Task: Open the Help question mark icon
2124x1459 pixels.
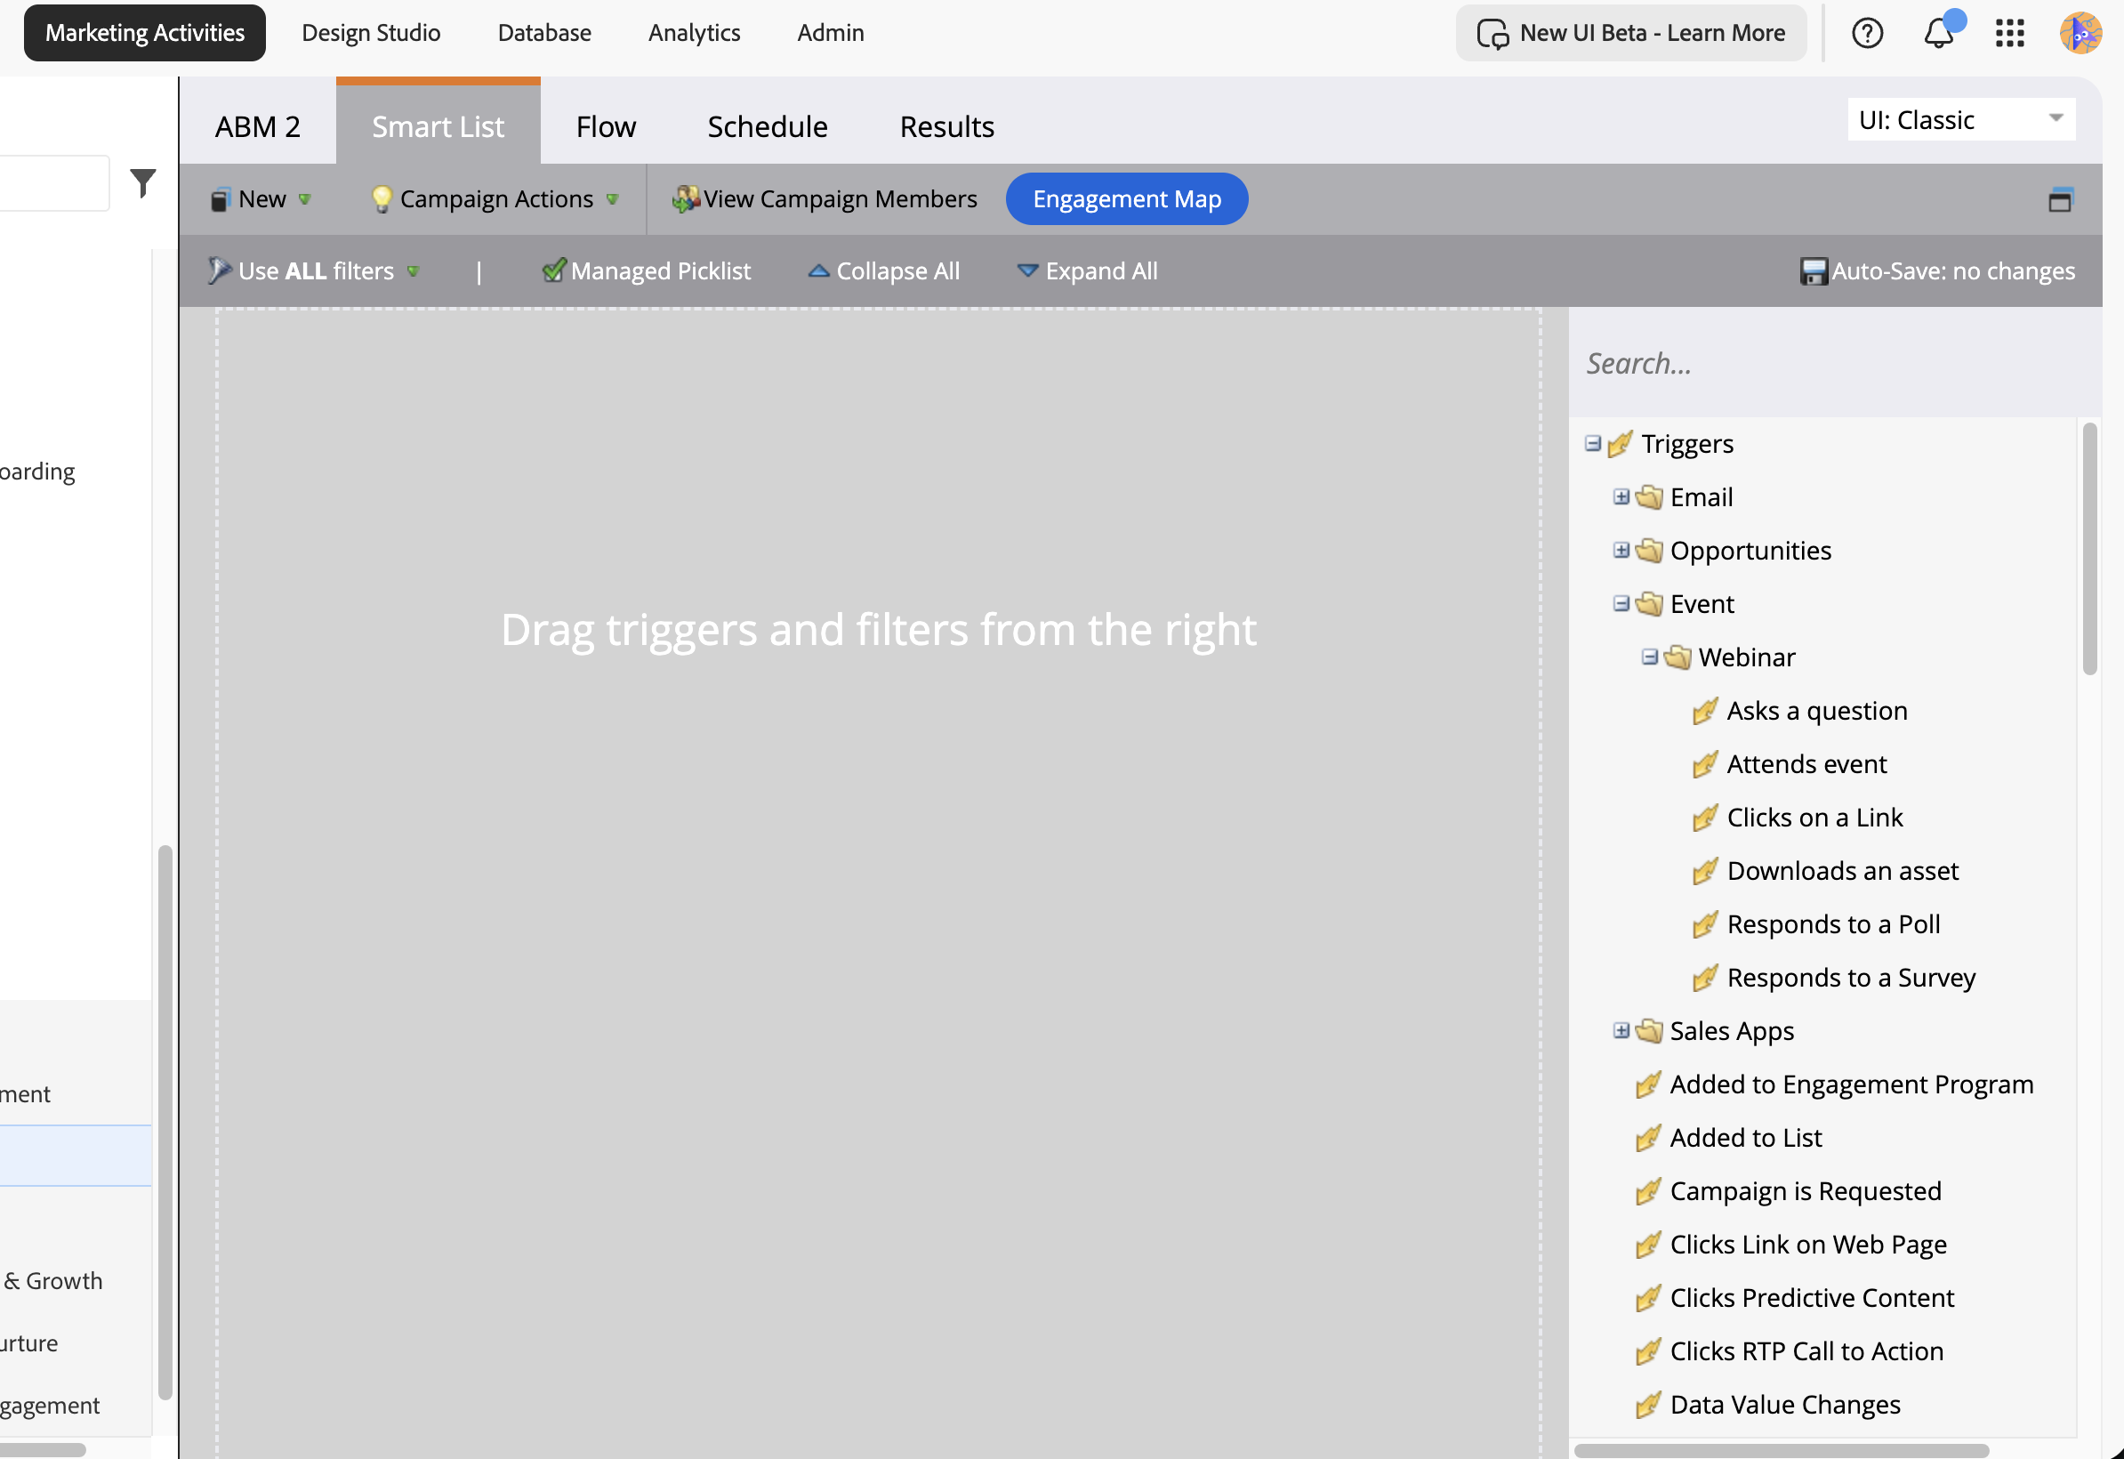Action: tap(1867, 33)
